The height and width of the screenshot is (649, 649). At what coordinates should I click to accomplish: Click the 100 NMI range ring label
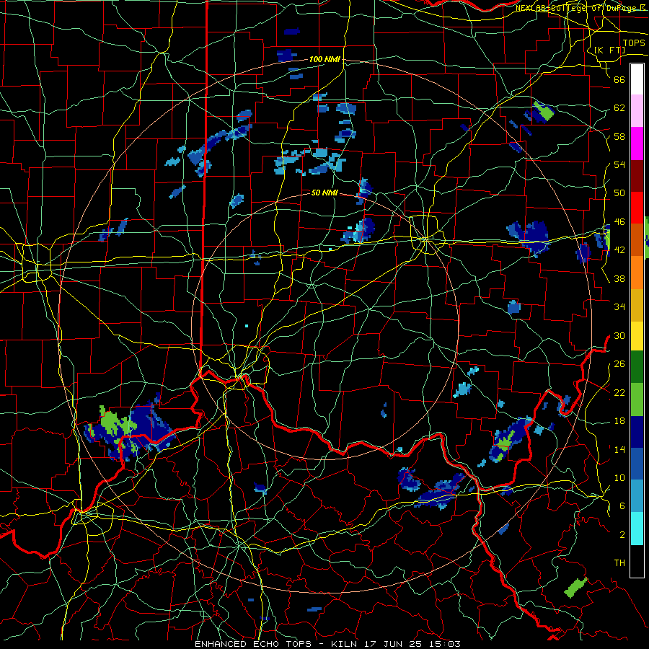point(324,60)
